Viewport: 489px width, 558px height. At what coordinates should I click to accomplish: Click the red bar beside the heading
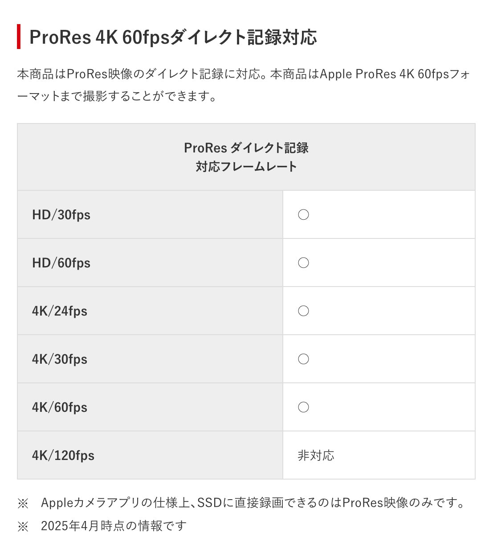[x=19, y=37]
